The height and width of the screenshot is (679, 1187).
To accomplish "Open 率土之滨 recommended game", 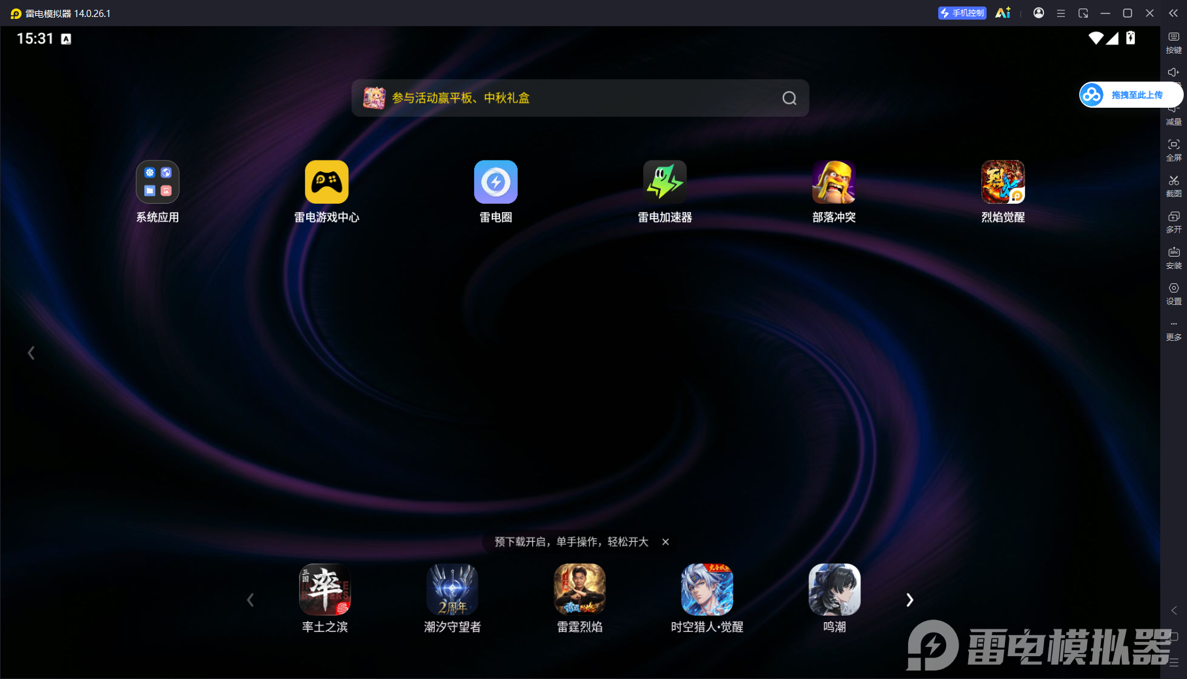I will tap(325, 590).
